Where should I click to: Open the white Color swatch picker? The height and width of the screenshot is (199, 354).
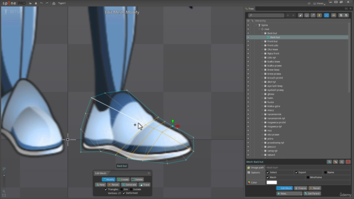(x=272, y=182)
